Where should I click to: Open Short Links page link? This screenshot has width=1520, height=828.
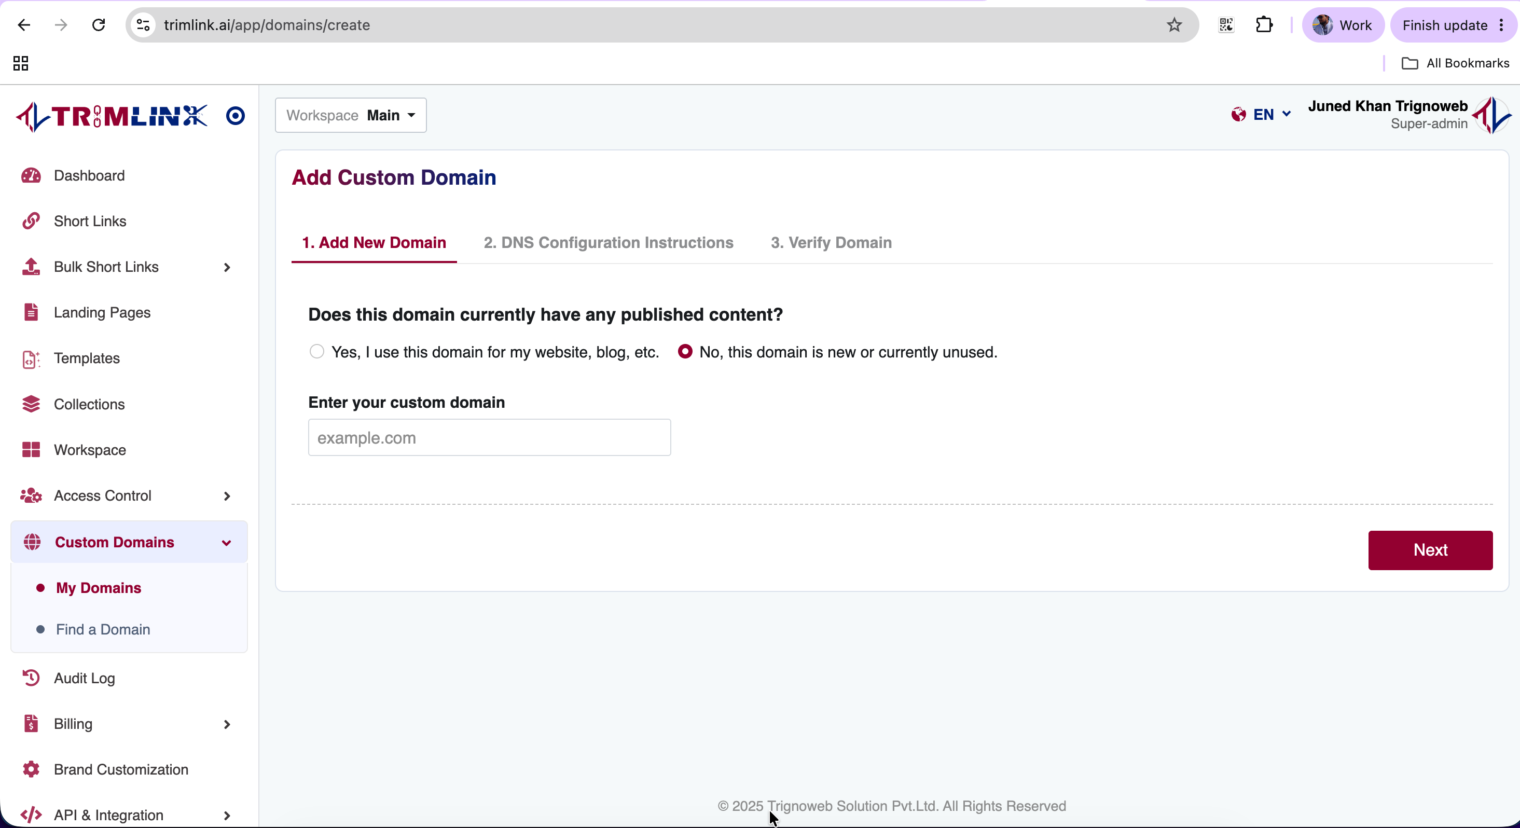pos(90,220)
